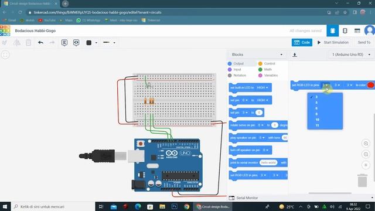Choose pin 6 in the open pin menu

pyautogui.click(x=325, y=108)
